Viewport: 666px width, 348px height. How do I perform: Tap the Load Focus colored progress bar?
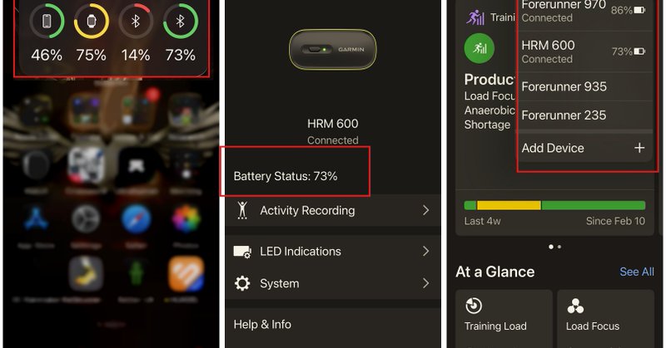[554, 206]
